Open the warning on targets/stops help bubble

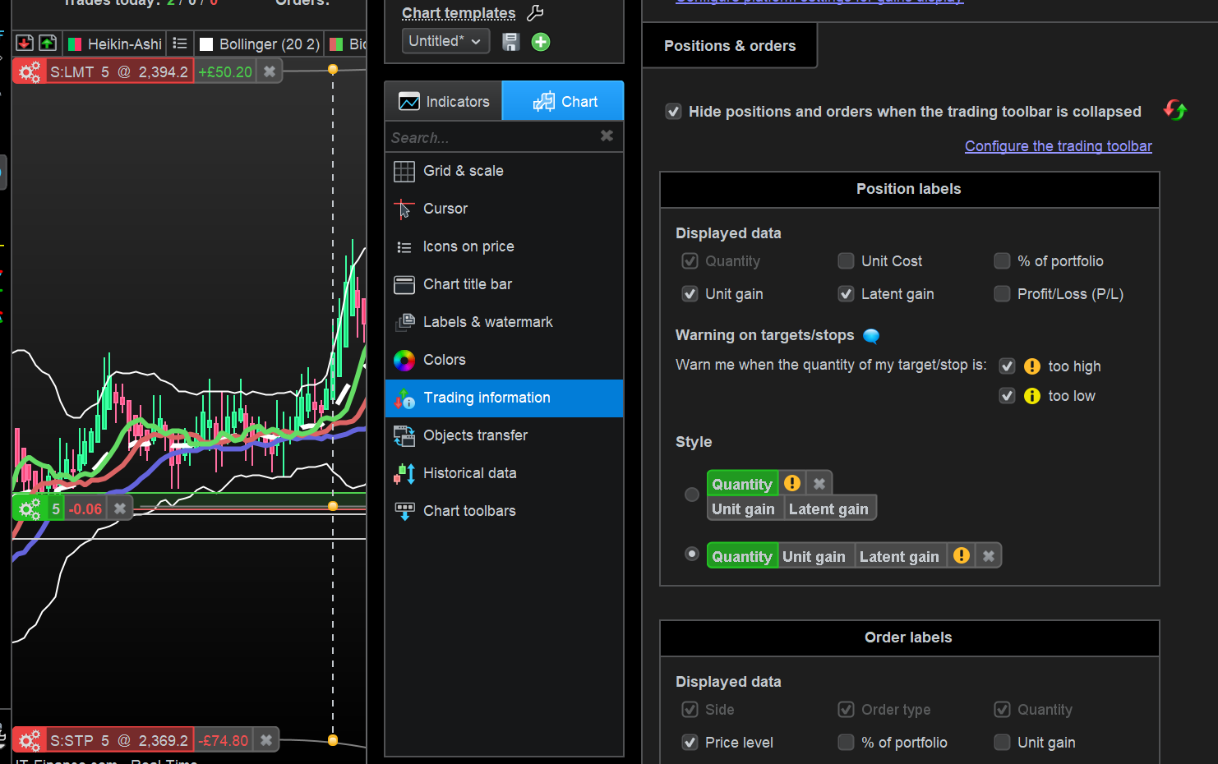pyautogui.click(x=871, y=336)
